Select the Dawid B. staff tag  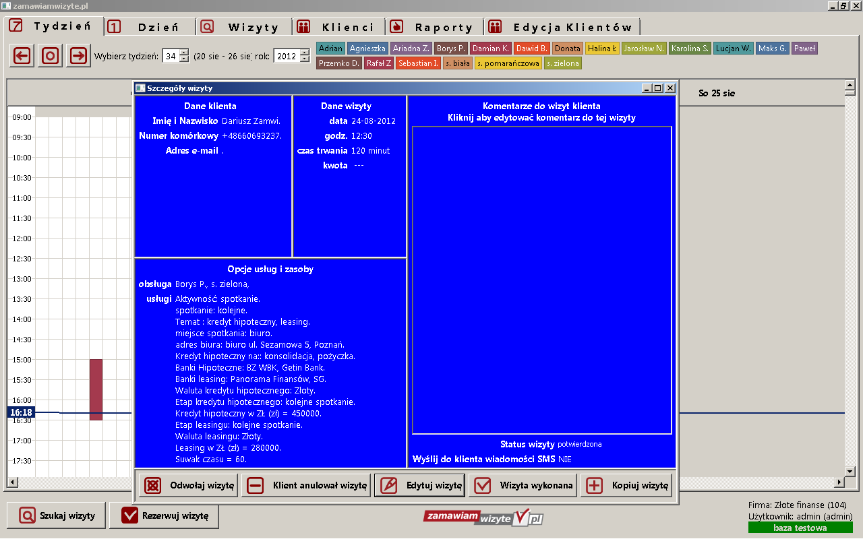point(532,49)
